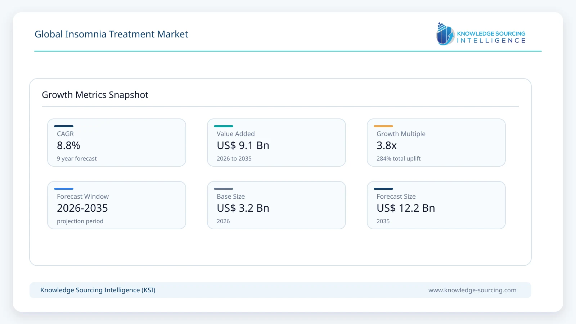576x324 pixels.
Task: Select the 'Forecast Window' label
Action: (83, 197)
